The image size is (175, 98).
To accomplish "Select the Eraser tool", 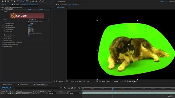I will point(36,1).
